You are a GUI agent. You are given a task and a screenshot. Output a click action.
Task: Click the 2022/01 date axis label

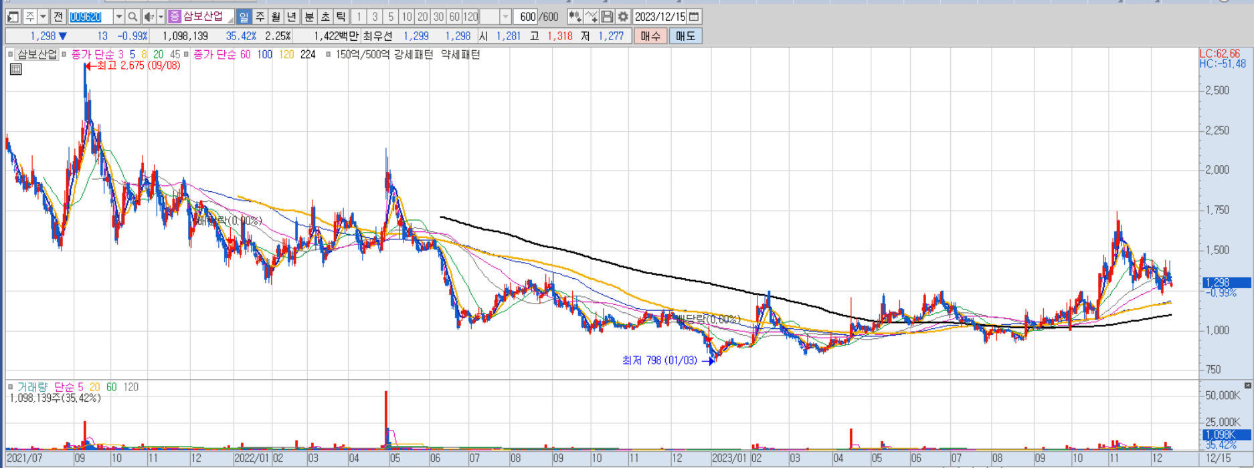coord(251,459)
